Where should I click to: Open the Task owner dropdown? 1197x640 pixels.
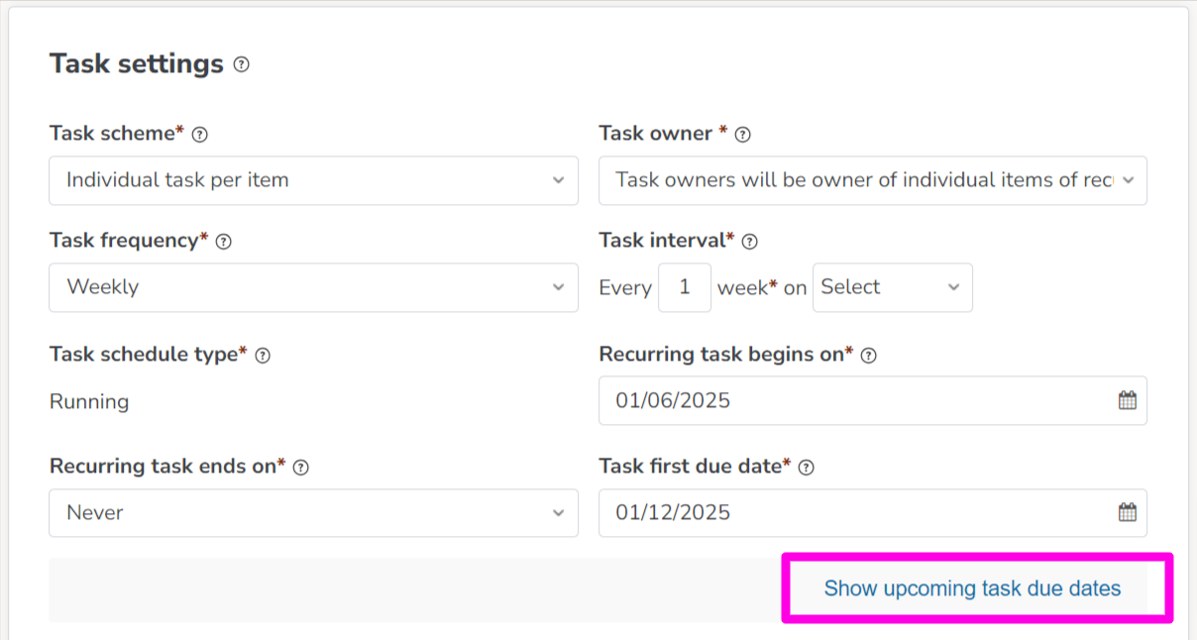(872, 180)
